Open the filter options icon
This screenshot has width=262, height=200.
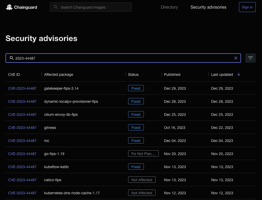point(250,58)
